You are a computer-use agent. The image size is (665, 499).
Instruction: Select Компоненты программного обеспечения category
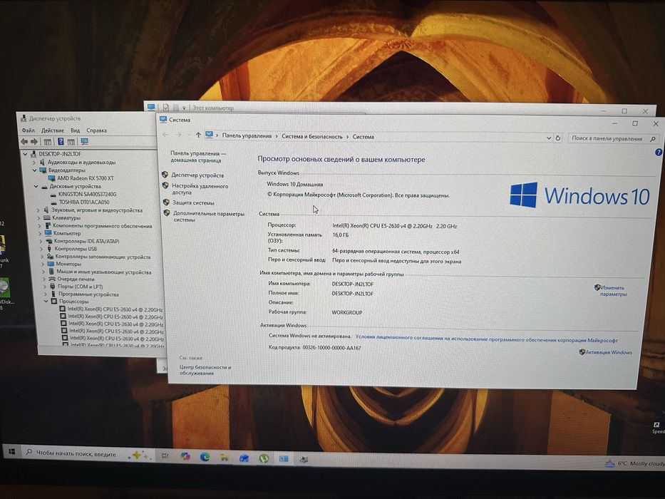[x=102, y=226]
